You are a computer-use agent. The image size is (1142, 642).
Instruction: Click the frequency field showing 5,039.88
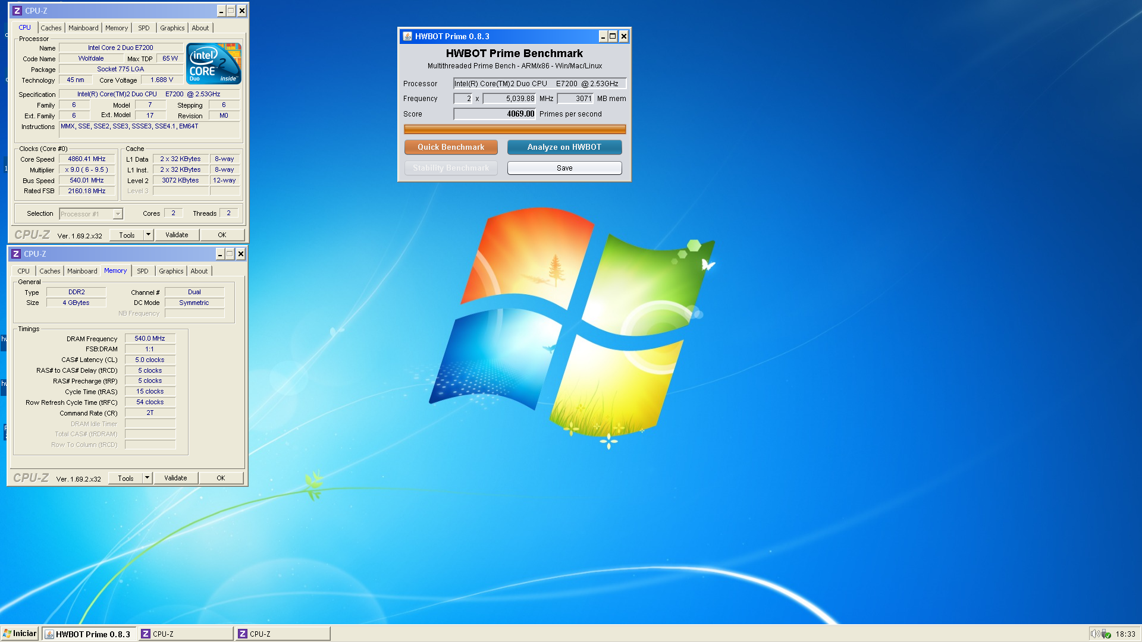point(509,99)
